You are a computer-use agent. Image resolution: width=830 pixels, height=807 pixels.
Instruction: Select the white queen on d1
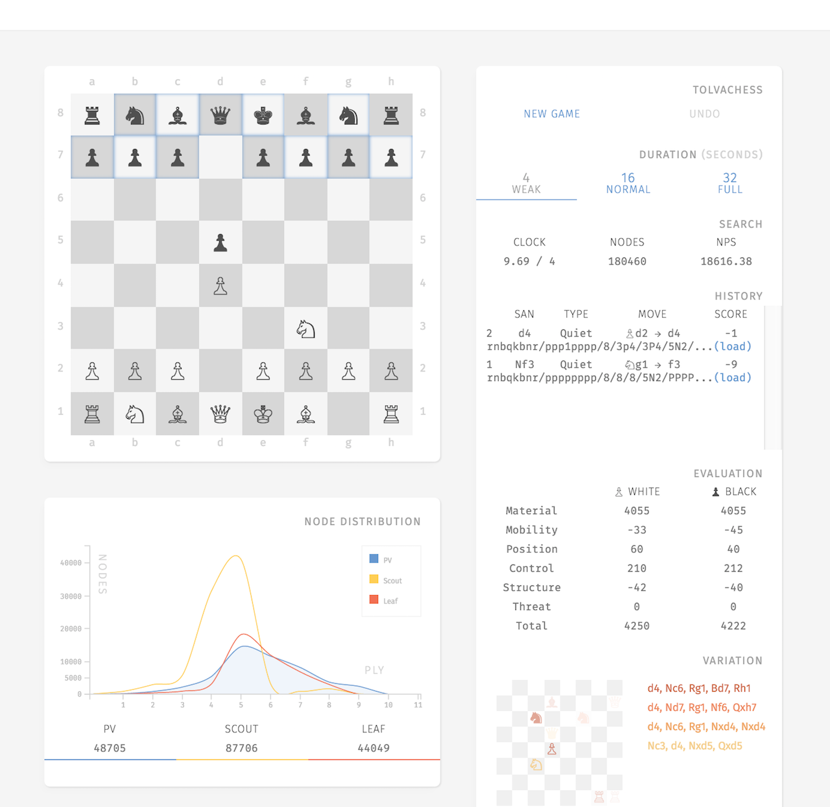[x=220, y=414]
